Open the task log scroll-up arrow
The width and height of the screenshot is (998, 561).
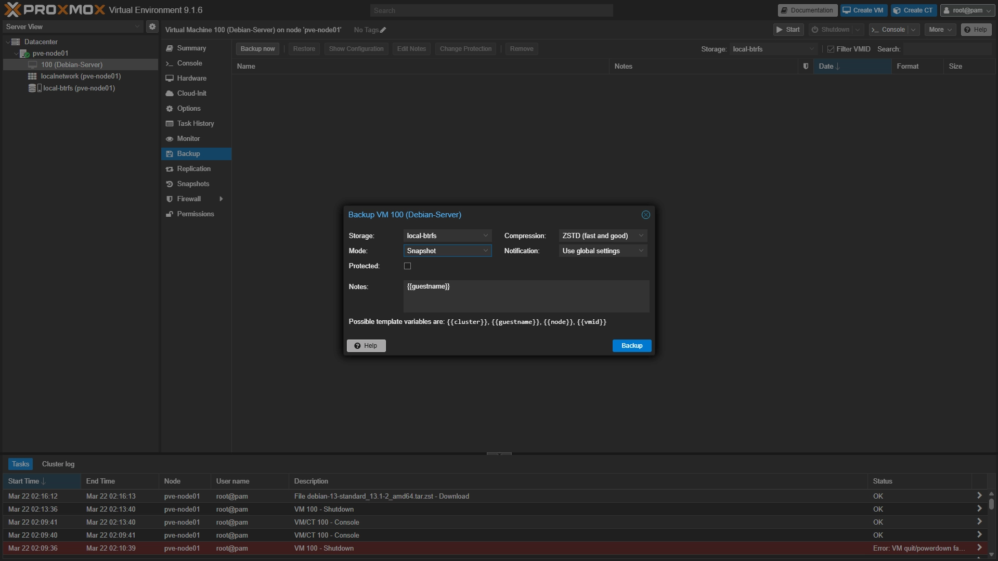click(991, 493)
